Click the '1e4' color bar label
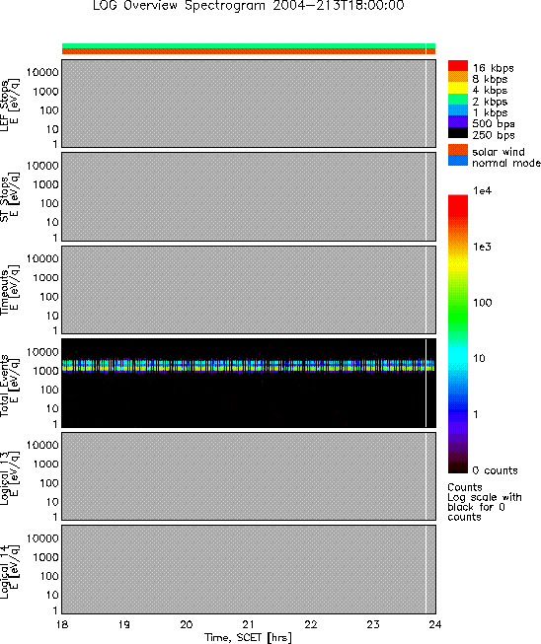This screenshot has width=541, height=644. pos(482,190)
